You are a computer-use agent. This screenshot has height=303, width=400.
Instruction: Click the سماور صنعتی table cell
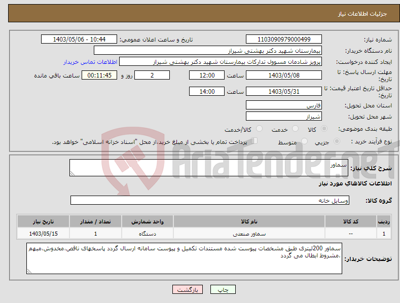tap(249, 234)
